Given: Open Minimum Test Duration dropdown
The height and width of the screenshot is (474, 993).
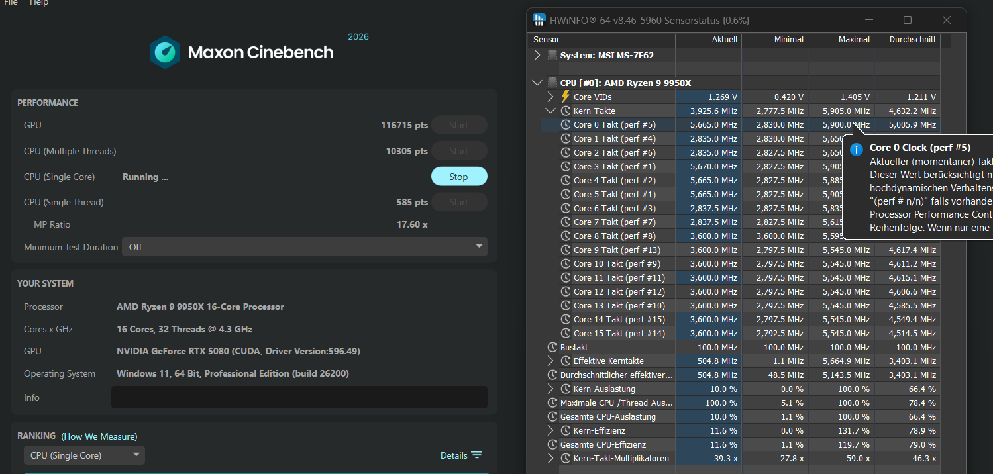Looking at the screenshot, I should 305,247.
